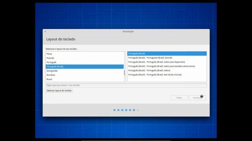Select Brasil nativo para Esperanto variant
252x141 pixels.
(167, 62)
